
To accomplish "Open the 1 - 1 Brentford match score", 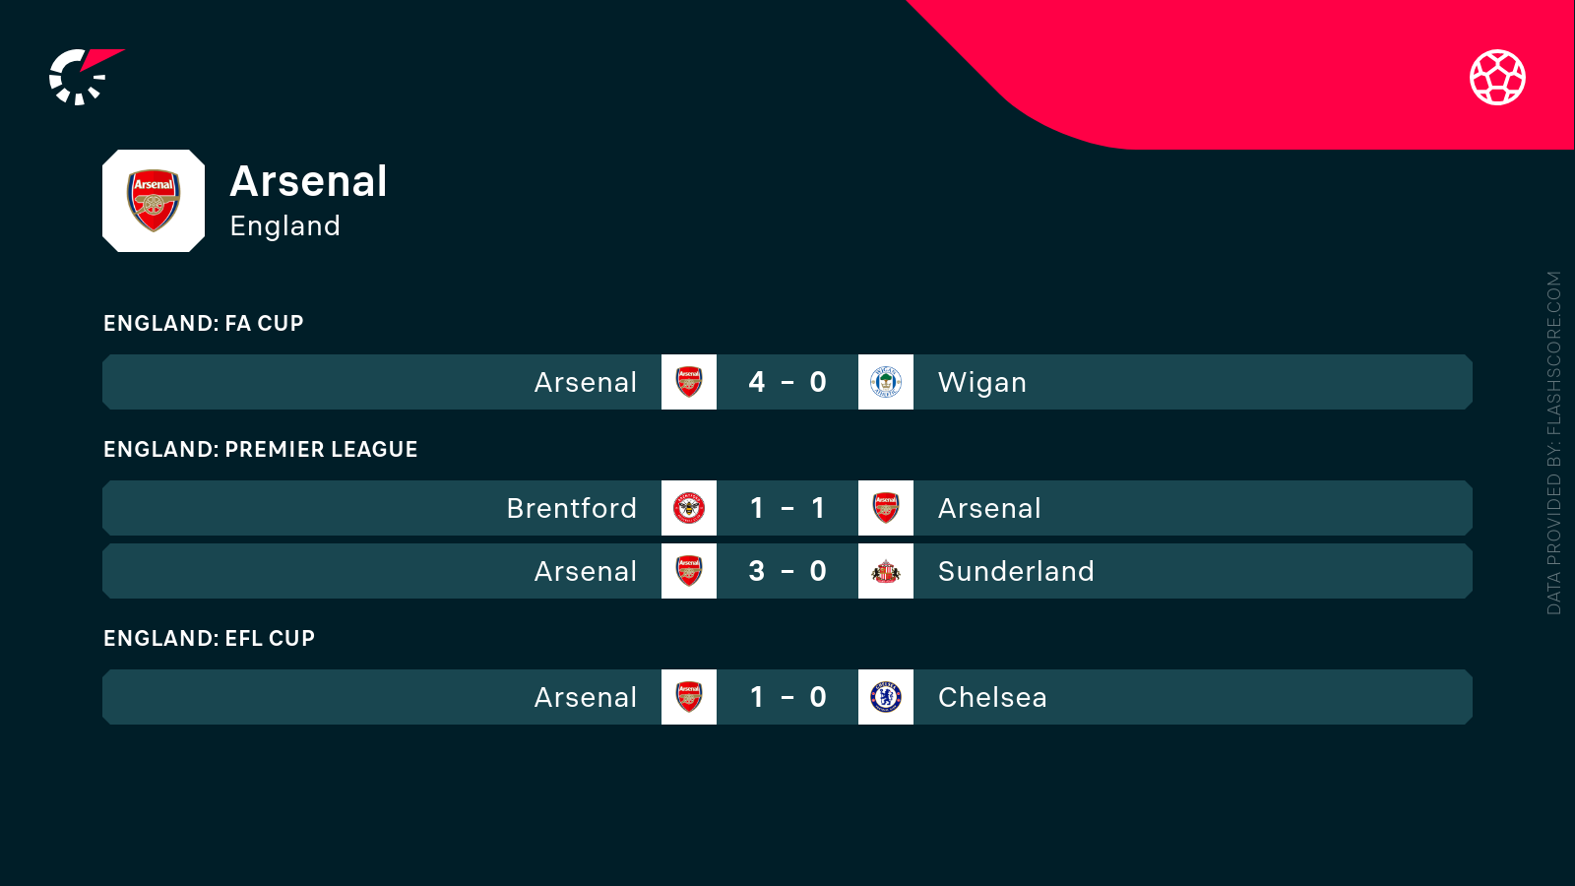I will click(x=787, y=508).
